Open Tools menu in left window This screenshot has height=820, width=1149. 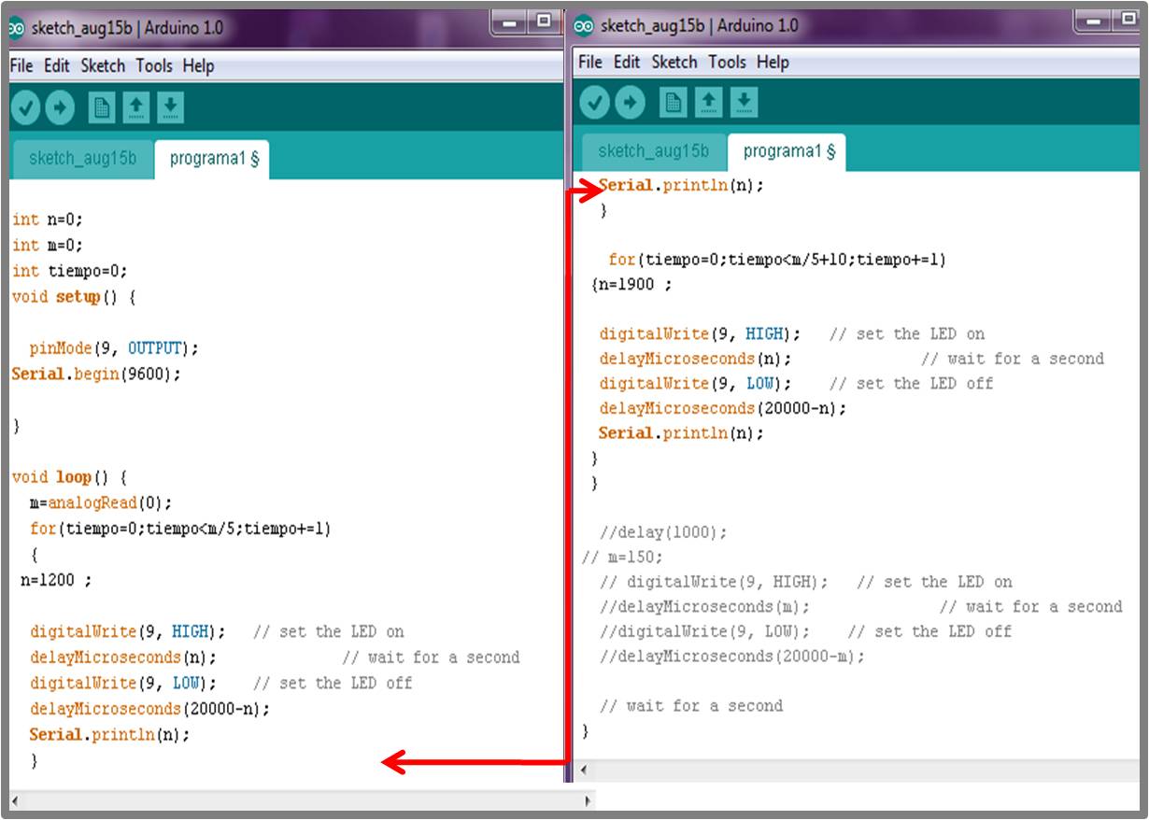tap(154, 65)
